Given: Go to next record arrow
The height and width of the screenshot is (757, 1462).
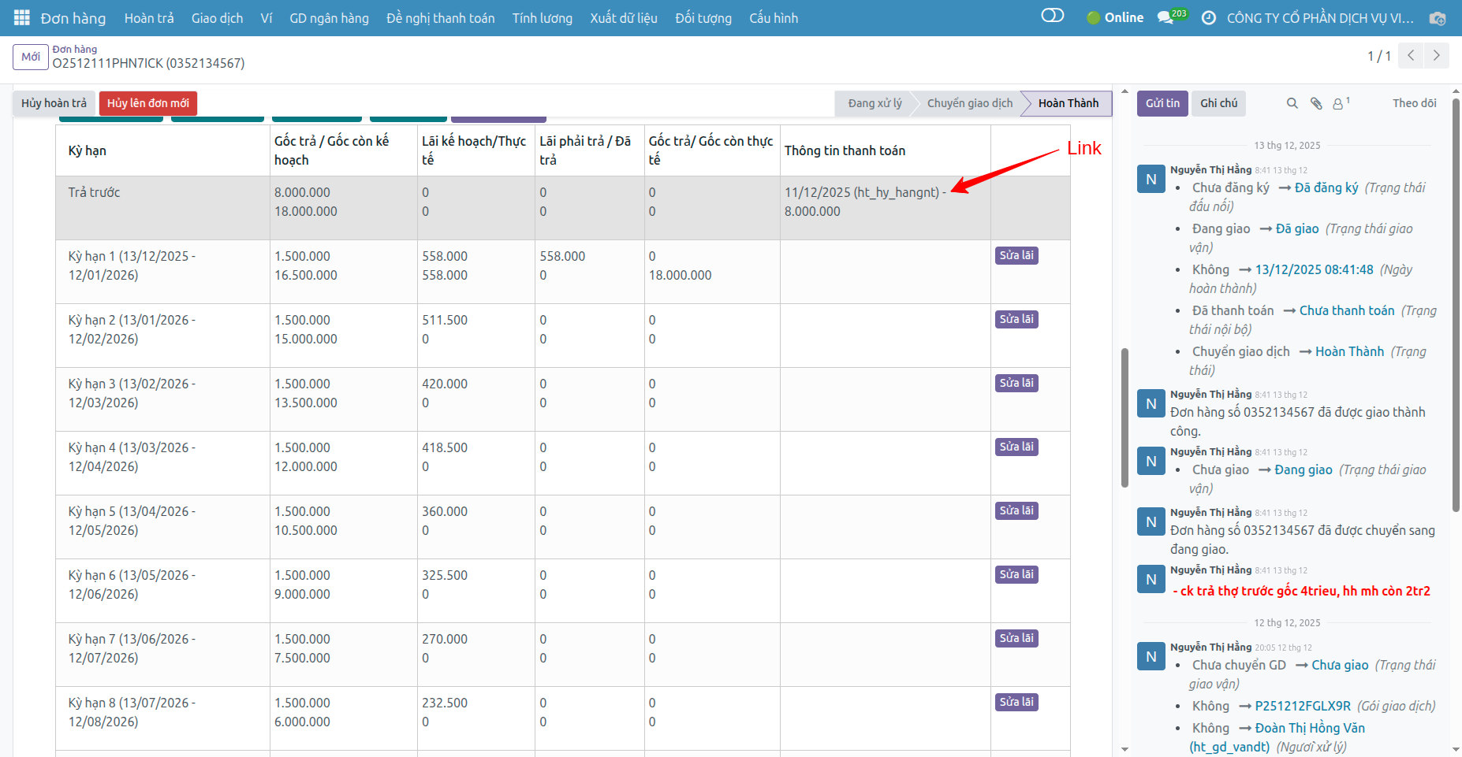Looking at the screenshot, I should [x=1436, y=56].
